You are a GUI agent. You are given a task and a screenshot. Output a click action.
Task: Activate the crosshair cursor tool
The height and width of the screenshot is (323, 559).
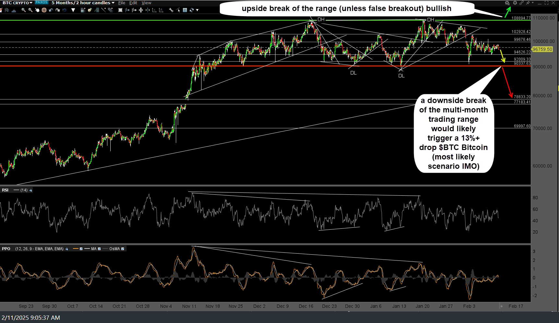(44, 10)
